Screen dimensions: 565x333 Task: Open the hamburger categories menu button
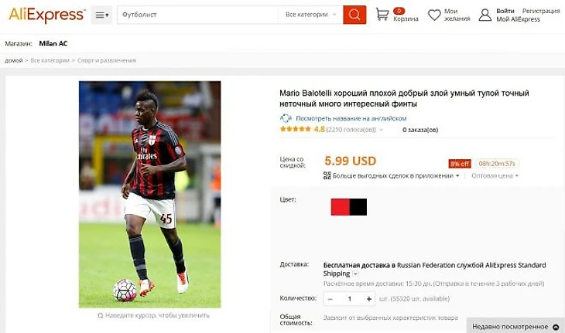click(x=101, y=15)
